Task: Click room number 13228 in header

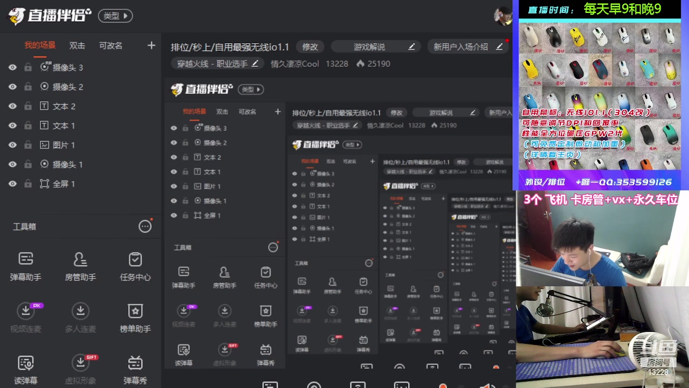Action: pyautogui.click(x=337, y=64)
